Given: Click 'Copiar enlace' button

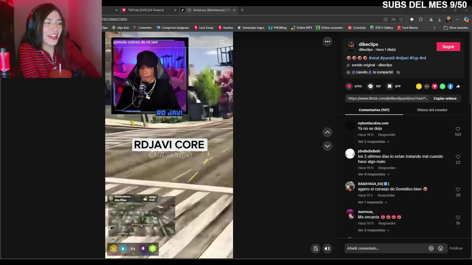Looking at the screenshot, I should point(445,99).
